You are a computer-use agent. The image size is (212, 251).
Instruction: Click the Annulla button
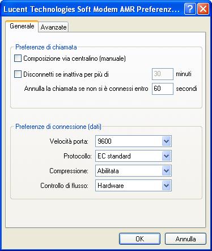coord(185,239)
